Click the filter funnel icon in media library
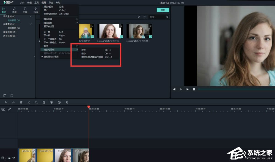This screenshot has width=275, height=162. [x=139, y=17]
